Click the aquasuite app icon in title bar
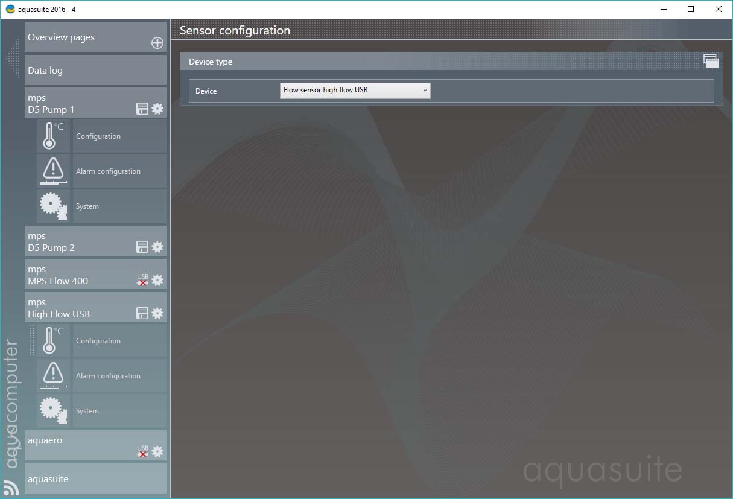 [x=10, y=9]
